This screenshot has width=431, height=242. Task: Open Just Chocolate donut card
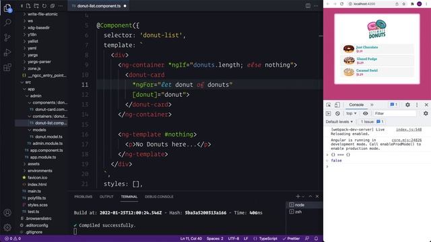[x=377, y=49]
